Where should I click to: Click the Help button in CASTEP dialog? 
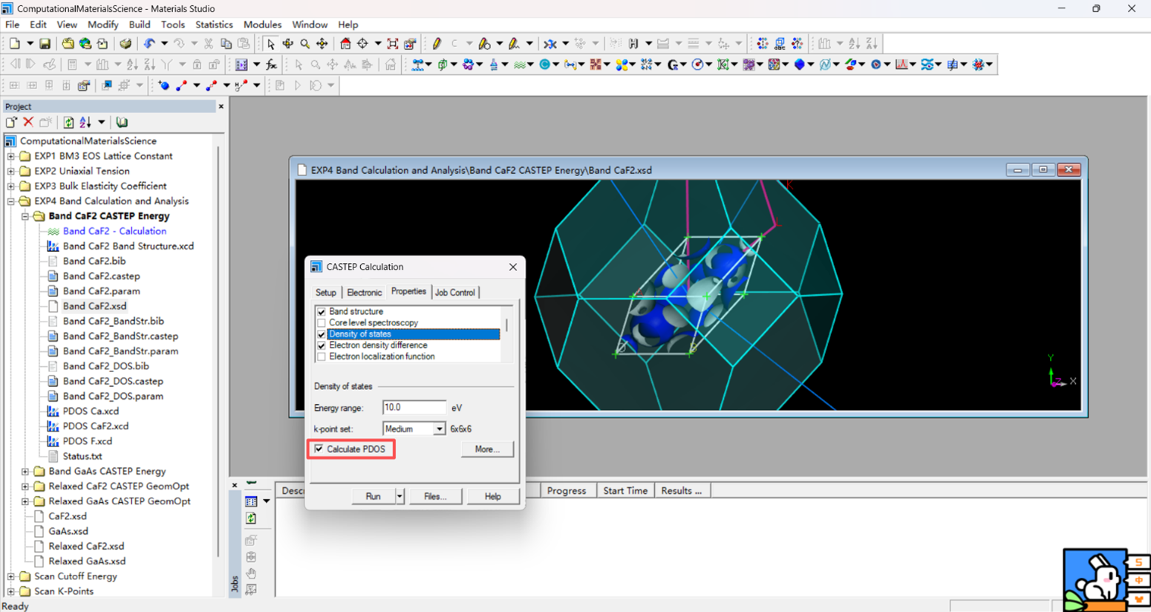[492, 496]
